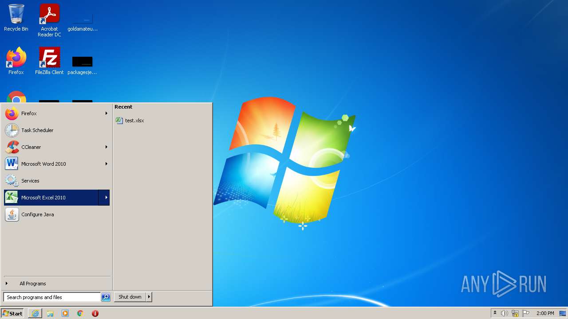Show hidden tray icons arrow
Image resolution: width=568 pixels, height=319 pixels.
click(x=495, y=313)
